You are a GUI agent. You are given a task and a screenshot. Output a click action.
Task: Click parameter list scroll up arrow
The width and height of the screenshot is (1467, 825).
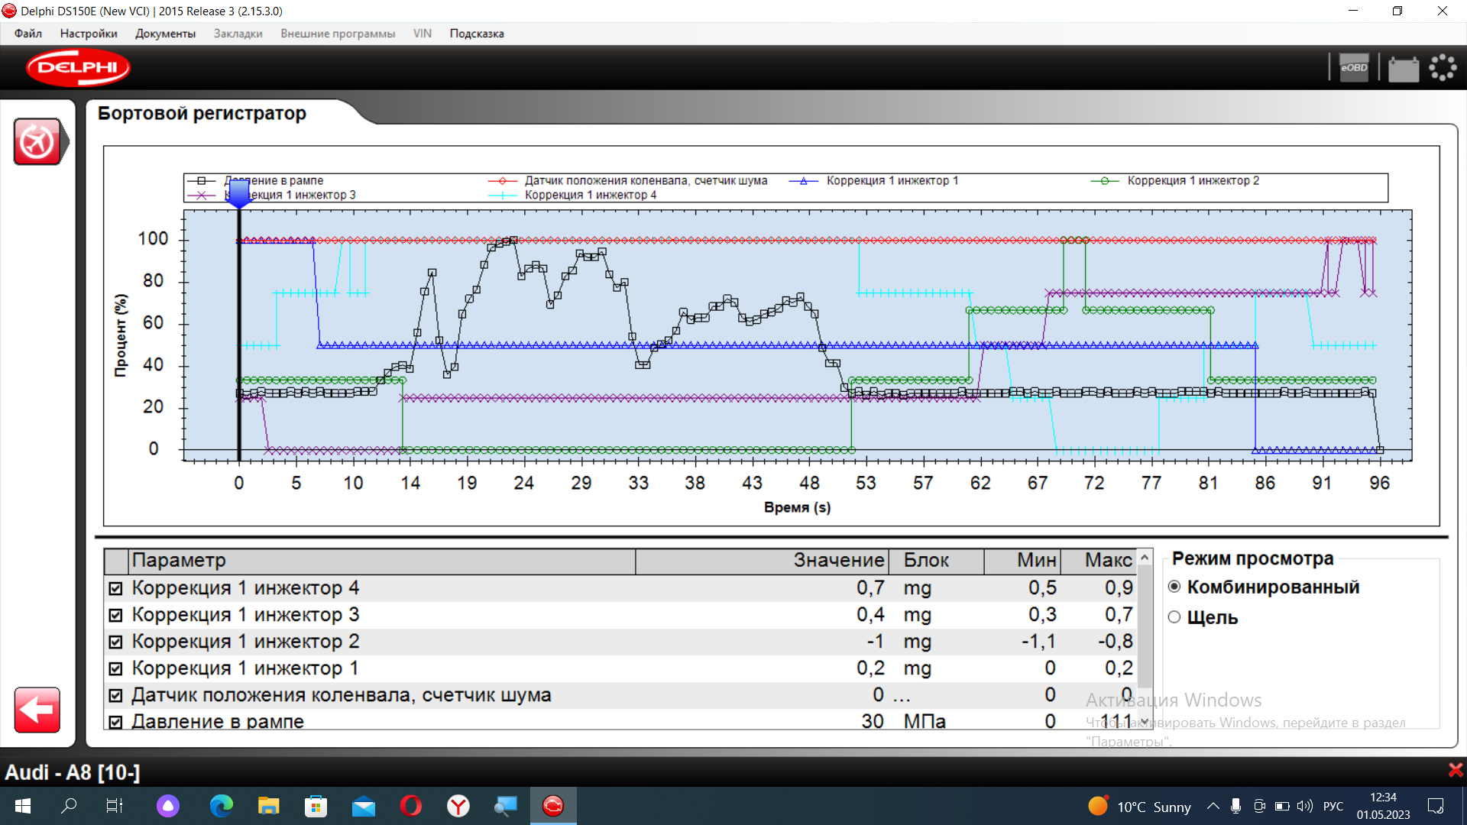coord(1145,558)
